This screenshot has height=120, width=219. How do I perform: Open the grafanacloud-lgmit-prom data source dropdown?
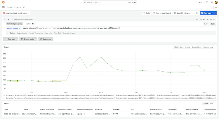pos(16,13)
